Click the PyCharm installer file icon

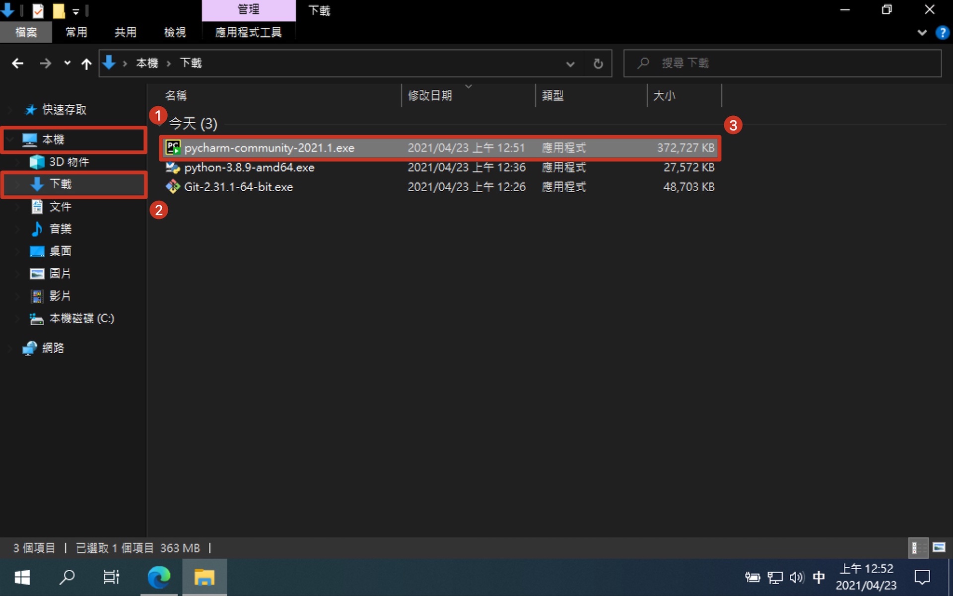173,148
